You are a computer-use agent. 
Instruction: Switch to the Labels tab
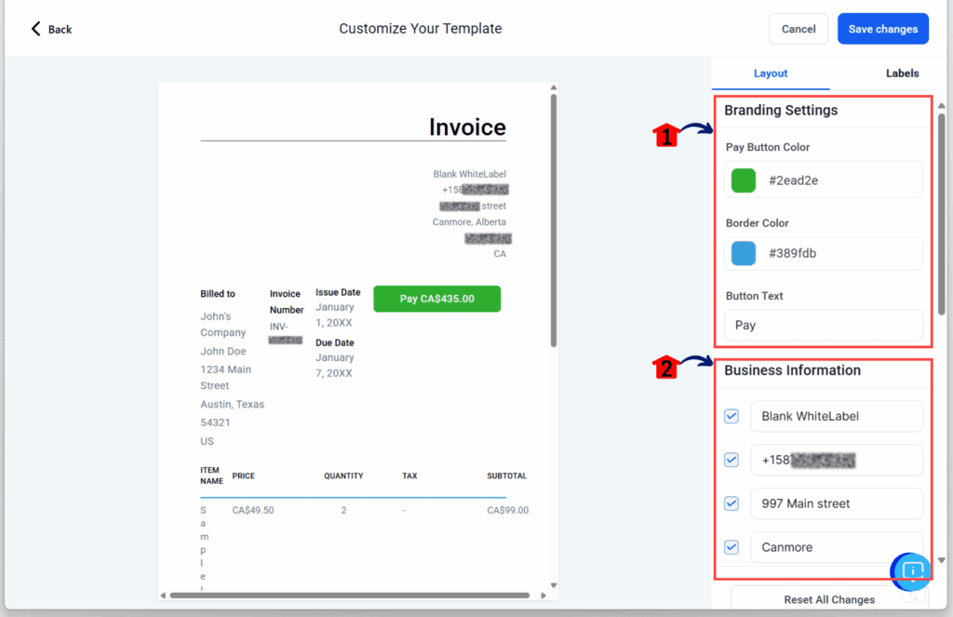pos(902,74)
